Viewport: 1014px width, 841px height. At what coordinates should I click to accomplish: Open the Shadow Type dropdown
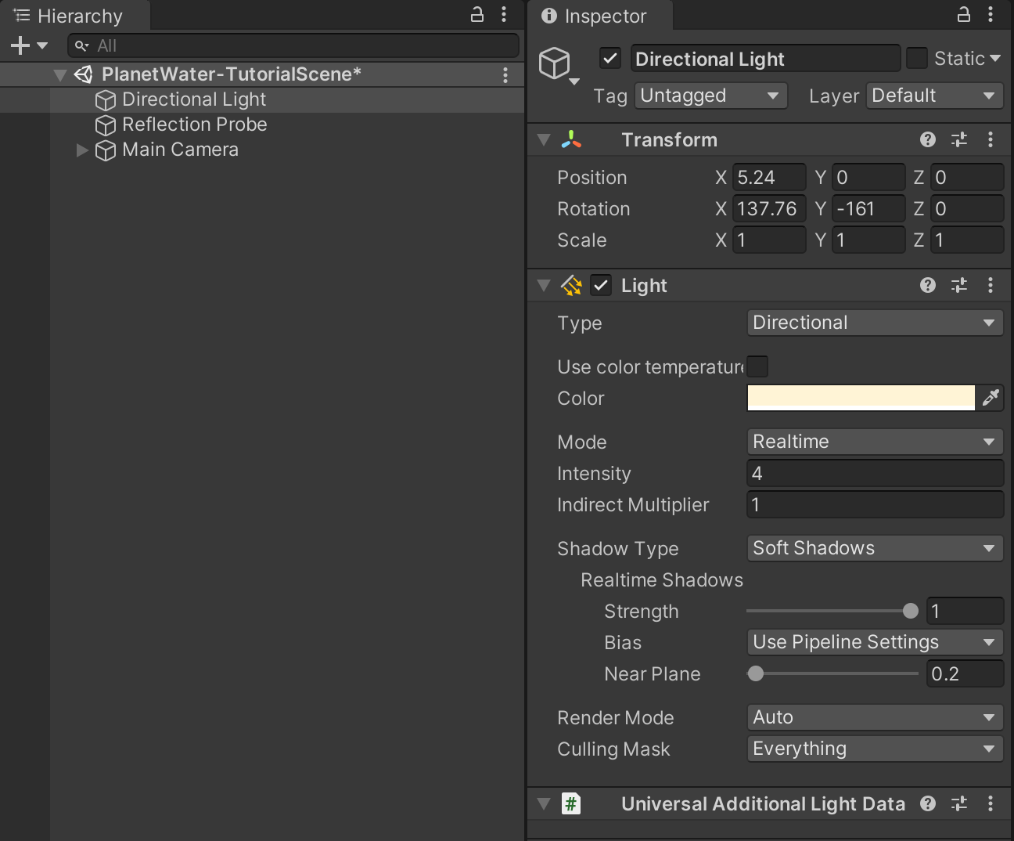(875, 548)
